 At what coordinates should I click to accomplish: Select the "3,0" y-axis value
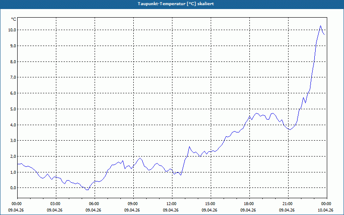pyautogui.click(x=13, y=141)
